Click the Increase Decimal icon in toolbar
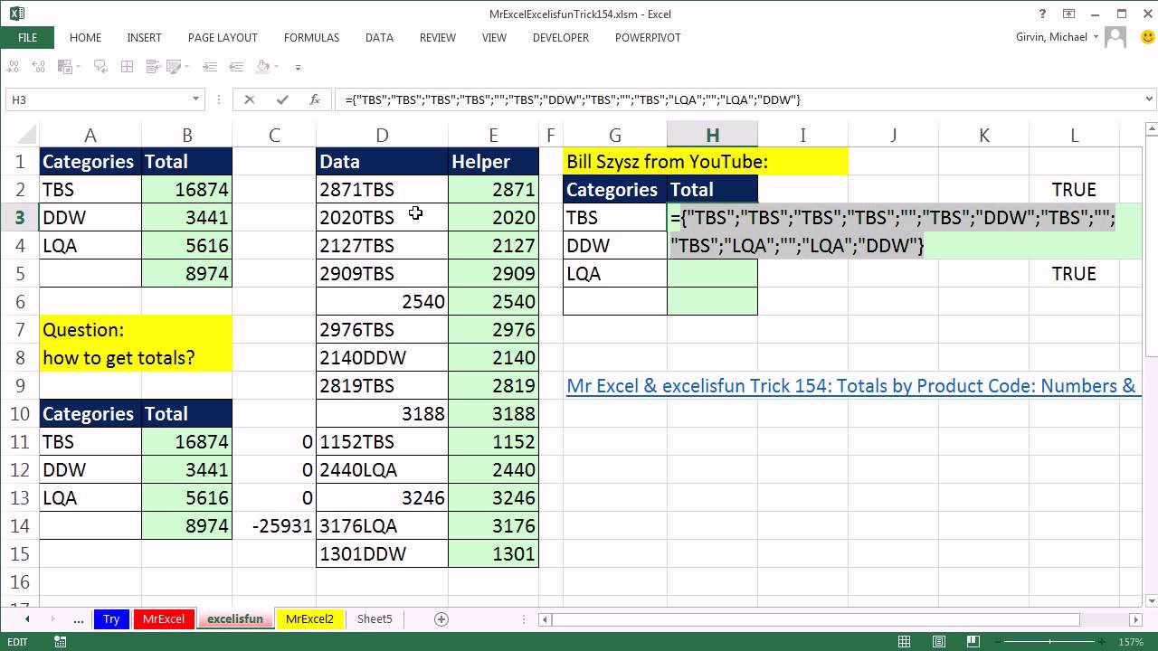The height and width of the screenshot is (651, 1158). tap(38, 67)
